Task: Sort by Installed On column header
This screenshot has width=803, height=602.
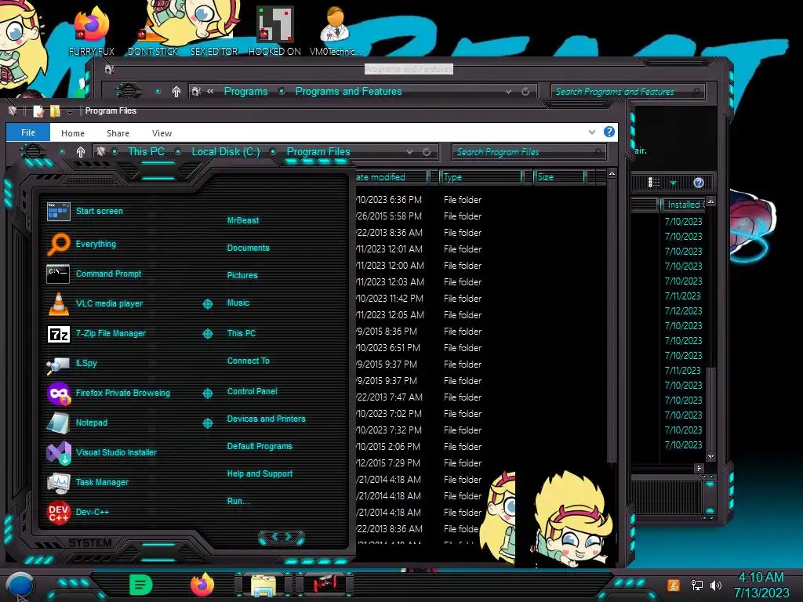Action: click(684, 205)
